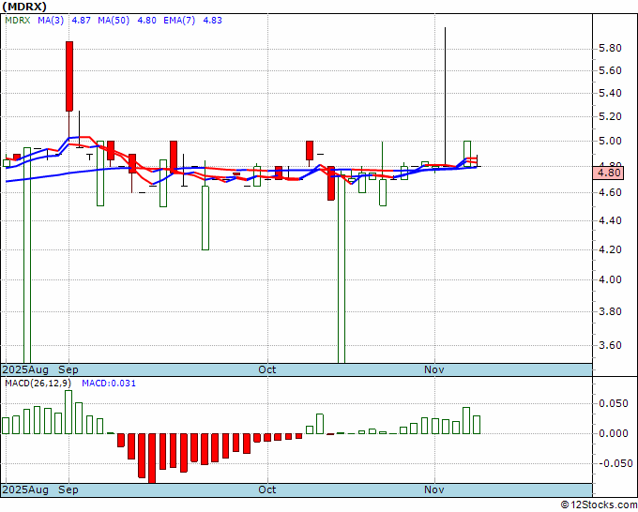Image resolution: width=638 pixels, height=512 pixels.
Task: Click the MA(3) legend label
Action: 51,21
